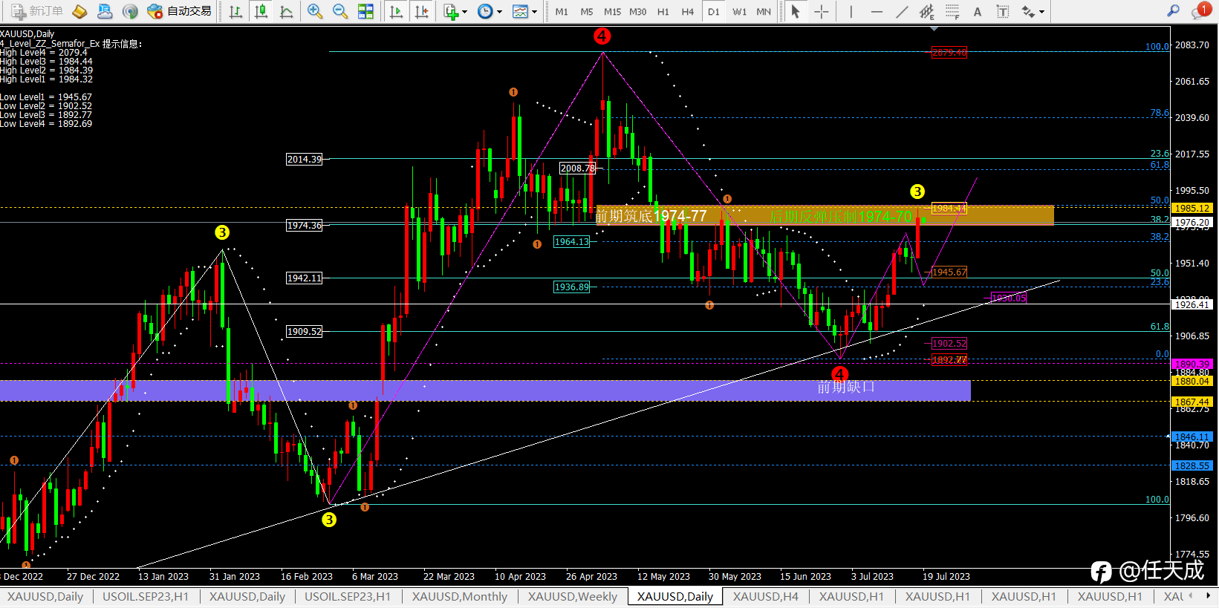Zoom in on the chart
Screen dimensions: 1219x608
(315, 11)
